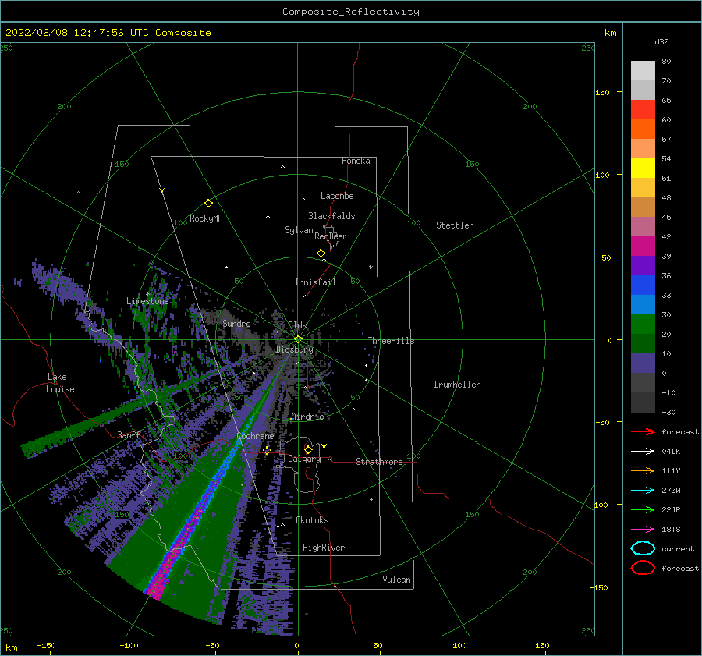Click the yellow diamond marker inside Calgary

coord(308,449)
